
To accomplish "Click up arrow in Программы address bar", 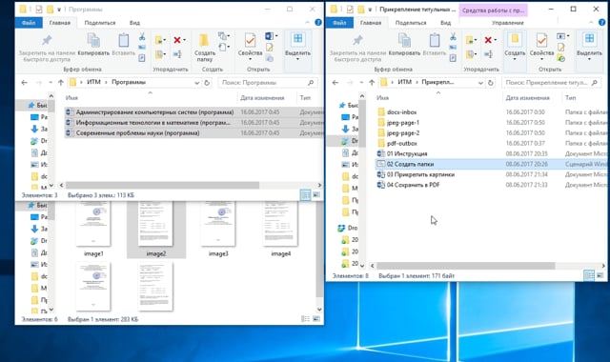I will (x=61, y=83).
